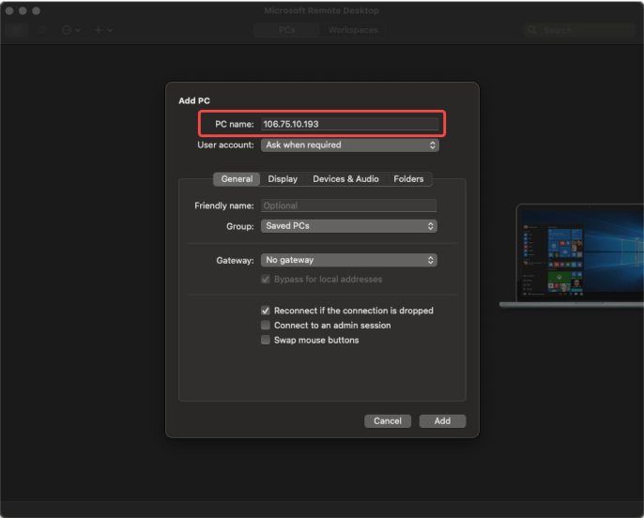Open the Devices & Audio tab
This screenshot has height=518, width=644.
point(345,179)
